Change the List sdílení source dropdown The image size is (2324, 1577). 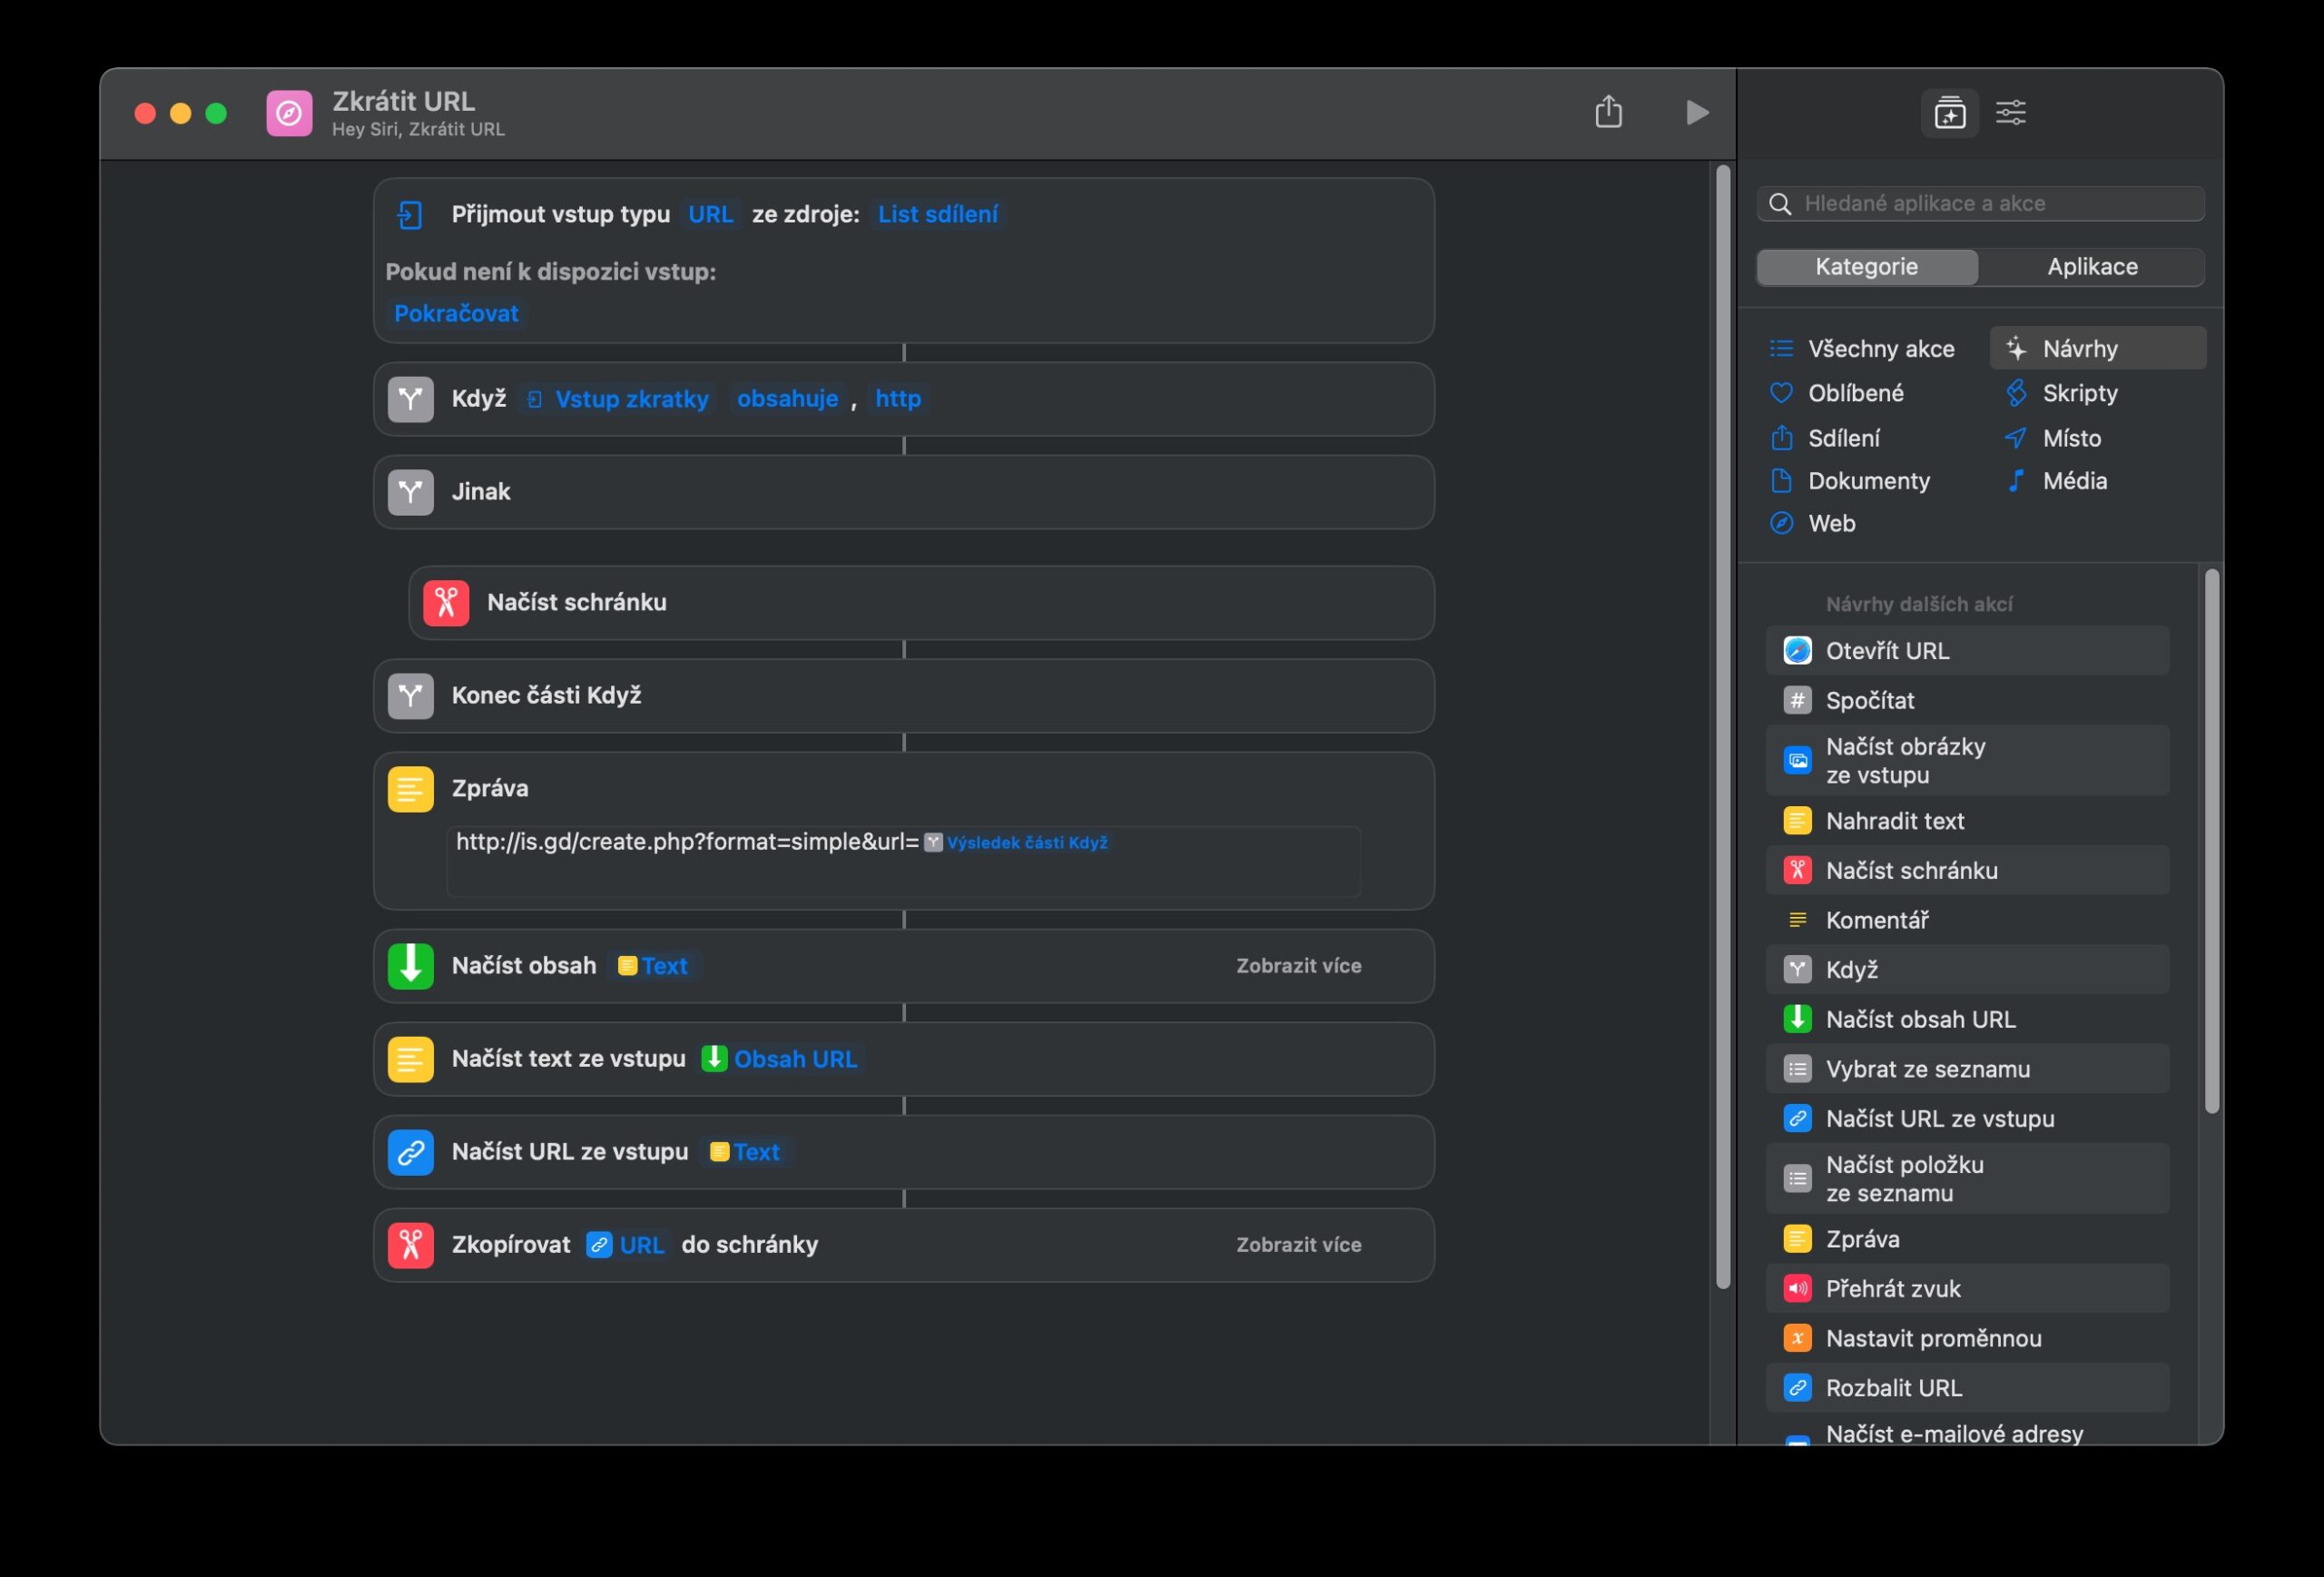tap(937, 214)
